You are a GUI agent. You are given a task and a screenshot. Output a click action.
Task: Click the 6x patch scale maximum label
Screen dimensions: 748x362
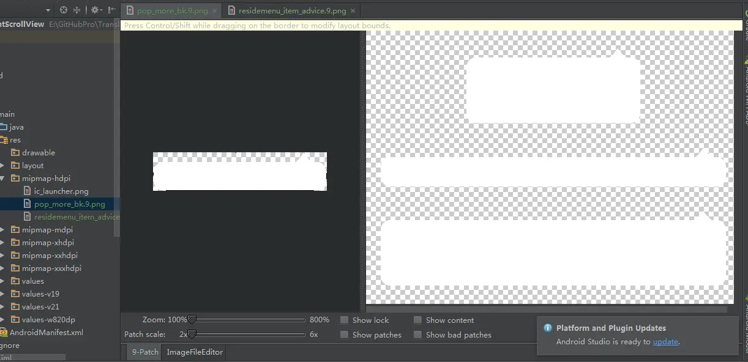tap(314, 334)
